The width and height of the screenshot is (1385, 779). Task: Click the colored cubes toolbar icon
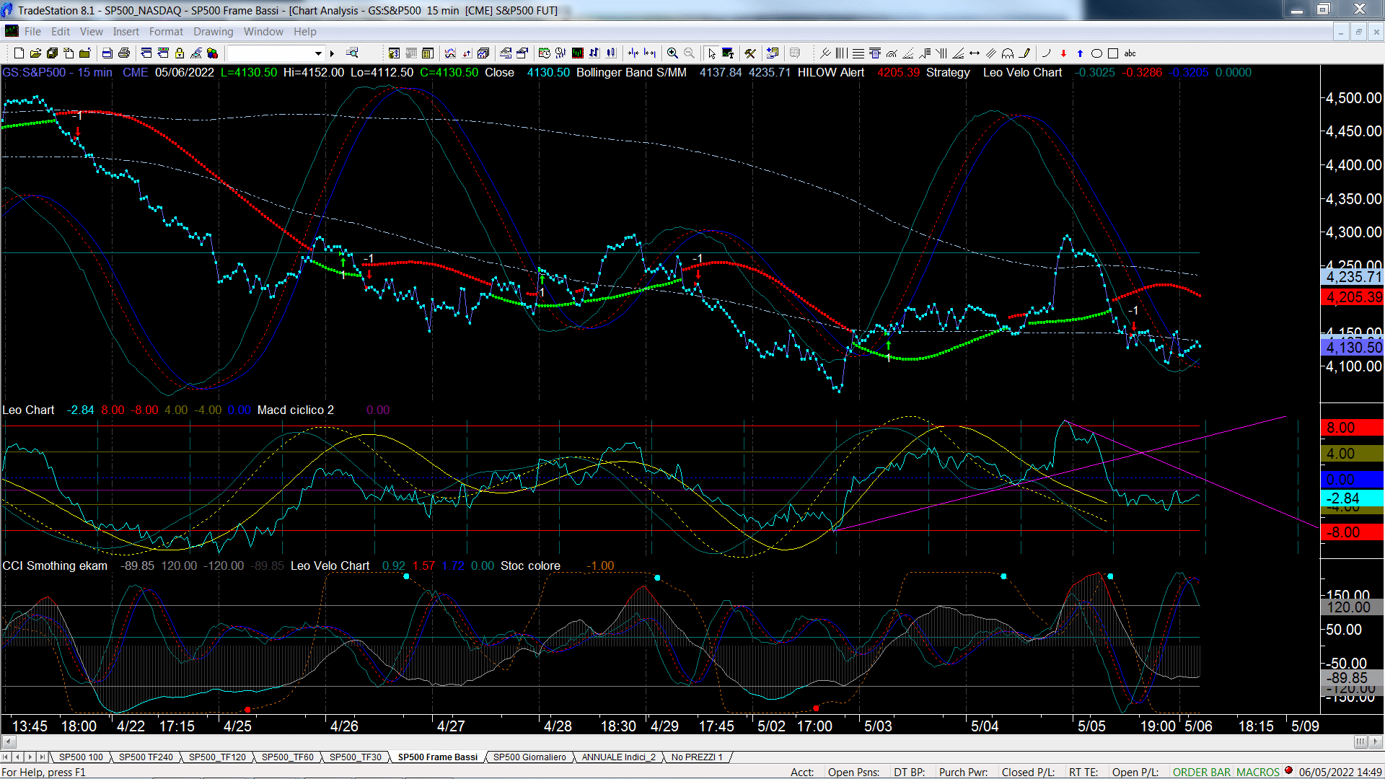click(x=212, y=53)
